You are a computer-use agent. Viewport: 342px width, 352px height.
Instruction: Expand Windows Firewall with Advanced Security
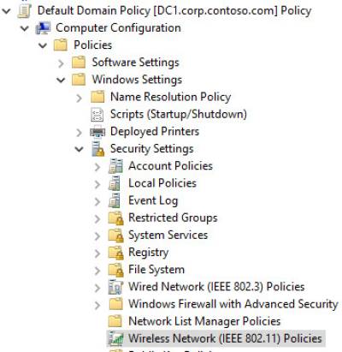pyautogui.click(x=97, y=305)
